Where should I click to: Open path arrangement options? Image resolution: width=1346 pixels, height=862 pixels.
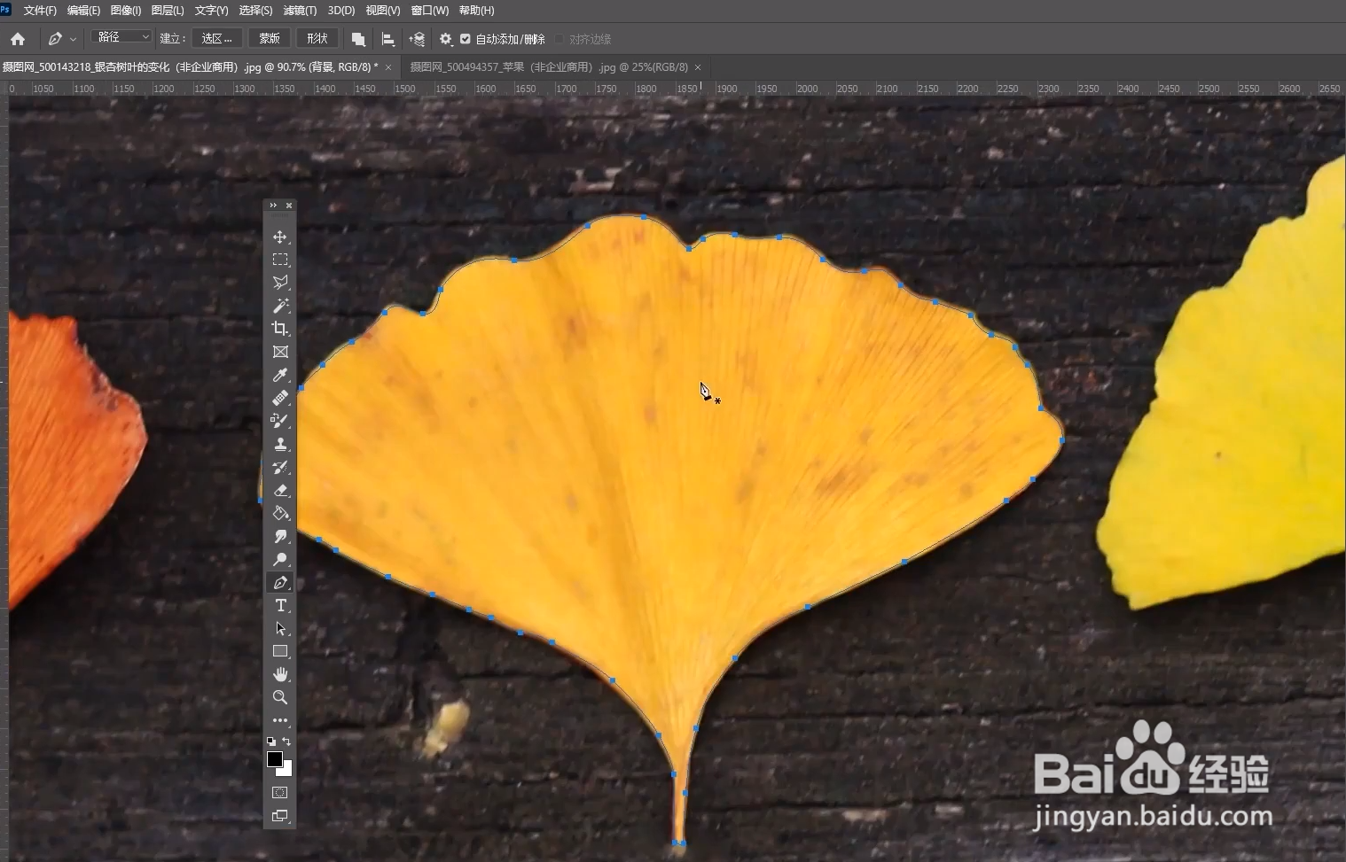(x=417, y=39)
